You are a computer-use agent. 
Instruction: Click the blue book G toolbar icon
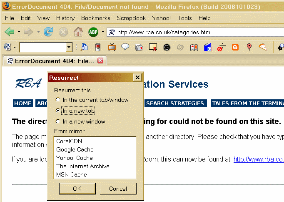click(x=208, y=47)
